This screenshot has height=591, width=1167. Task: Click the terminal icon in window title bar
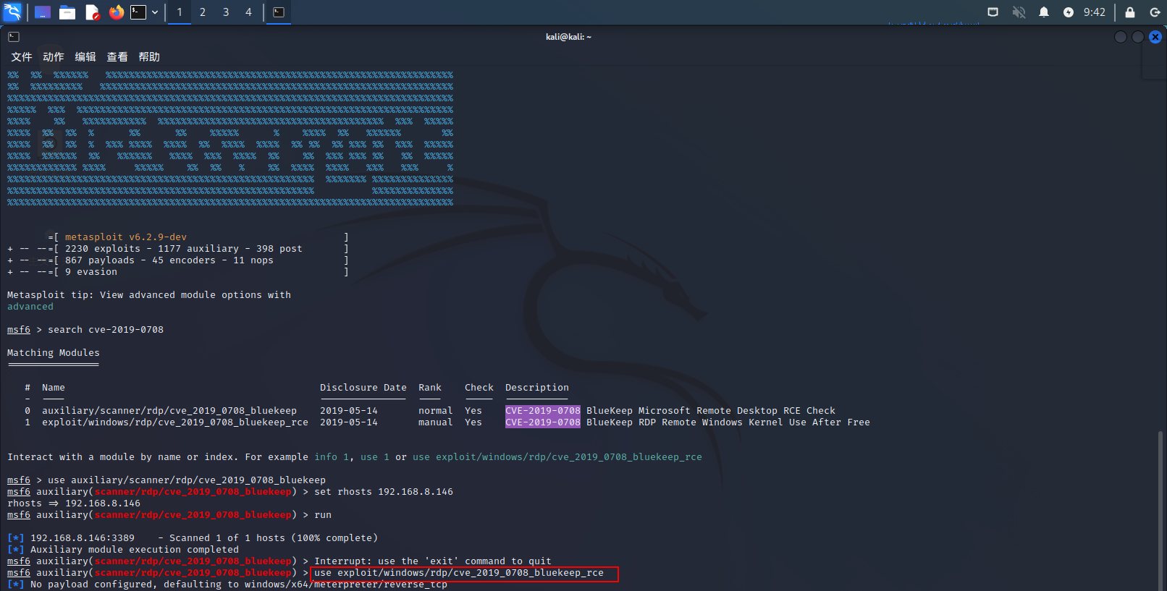pos(14,37)
